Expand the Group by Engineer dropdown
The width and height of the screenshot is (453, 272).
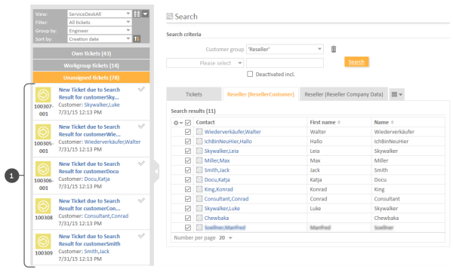(100, 31)
